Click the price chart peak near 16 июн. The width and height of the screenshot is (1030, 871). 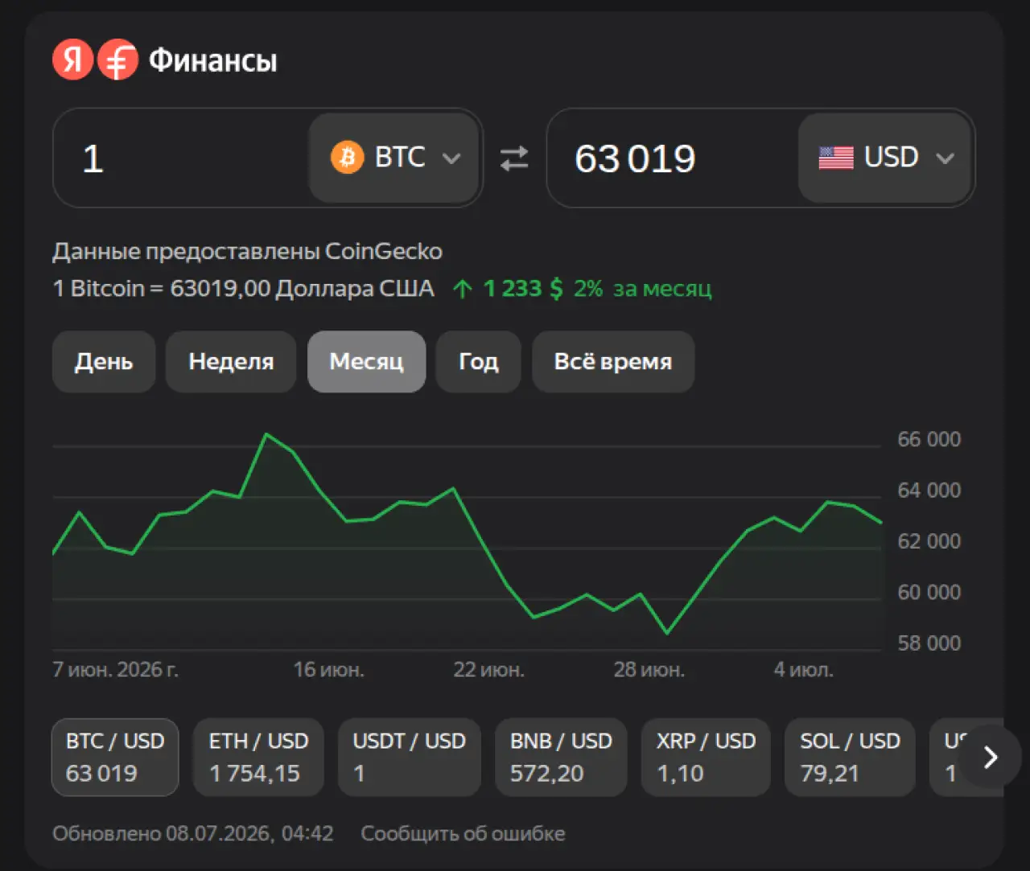(266, 434)
